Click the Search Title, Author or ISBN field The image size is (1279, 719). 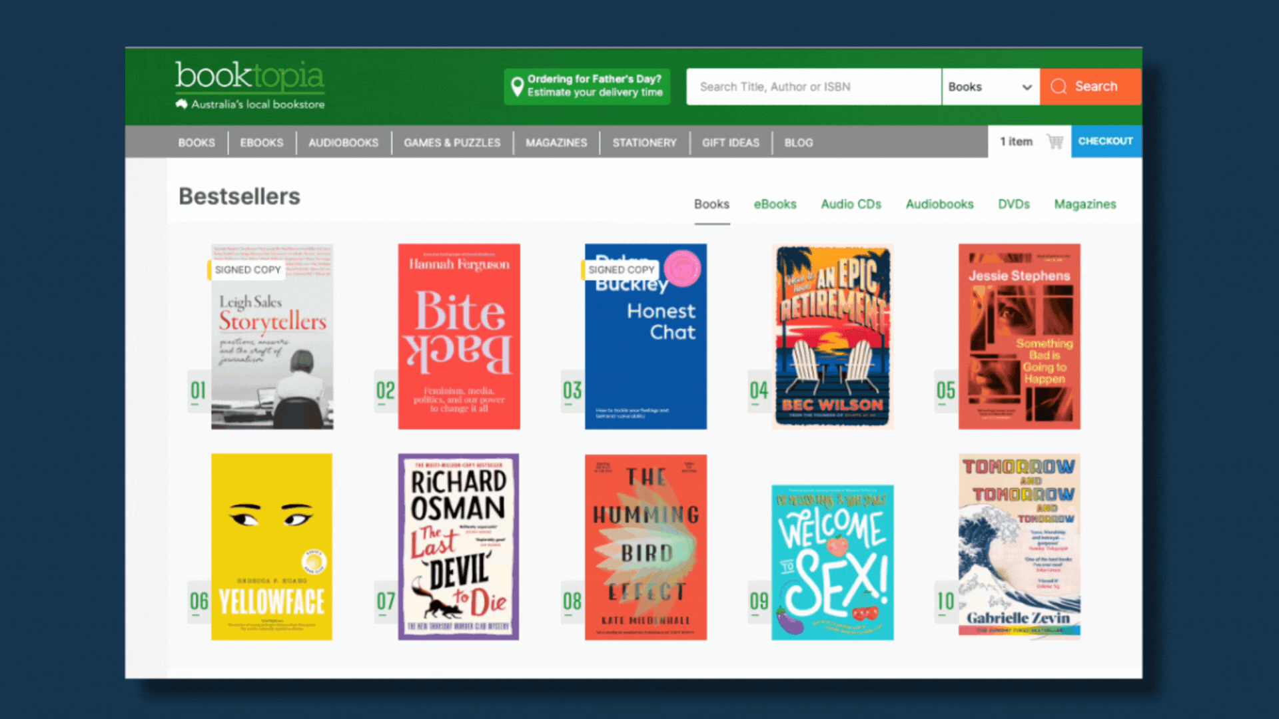814,87
